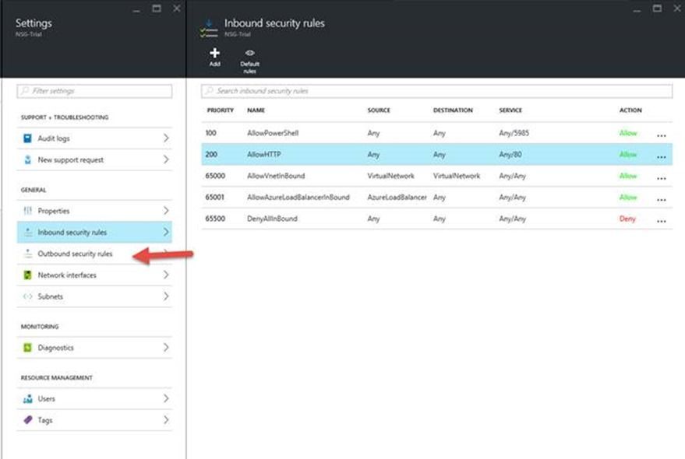Viewport: 685px width, 459px height.
Task: Select the AllowVnetInBound rule name
Action: (x=276, y=176)
